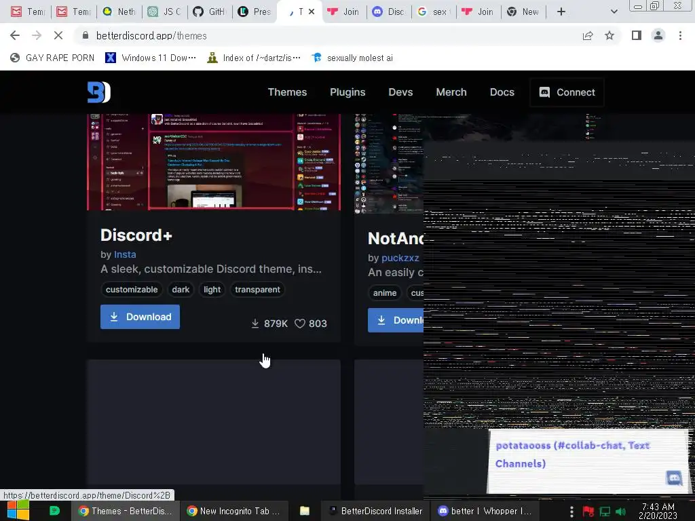Go back in browser history
Viewport: 695px width, 521px height.
tap(15, 35)
